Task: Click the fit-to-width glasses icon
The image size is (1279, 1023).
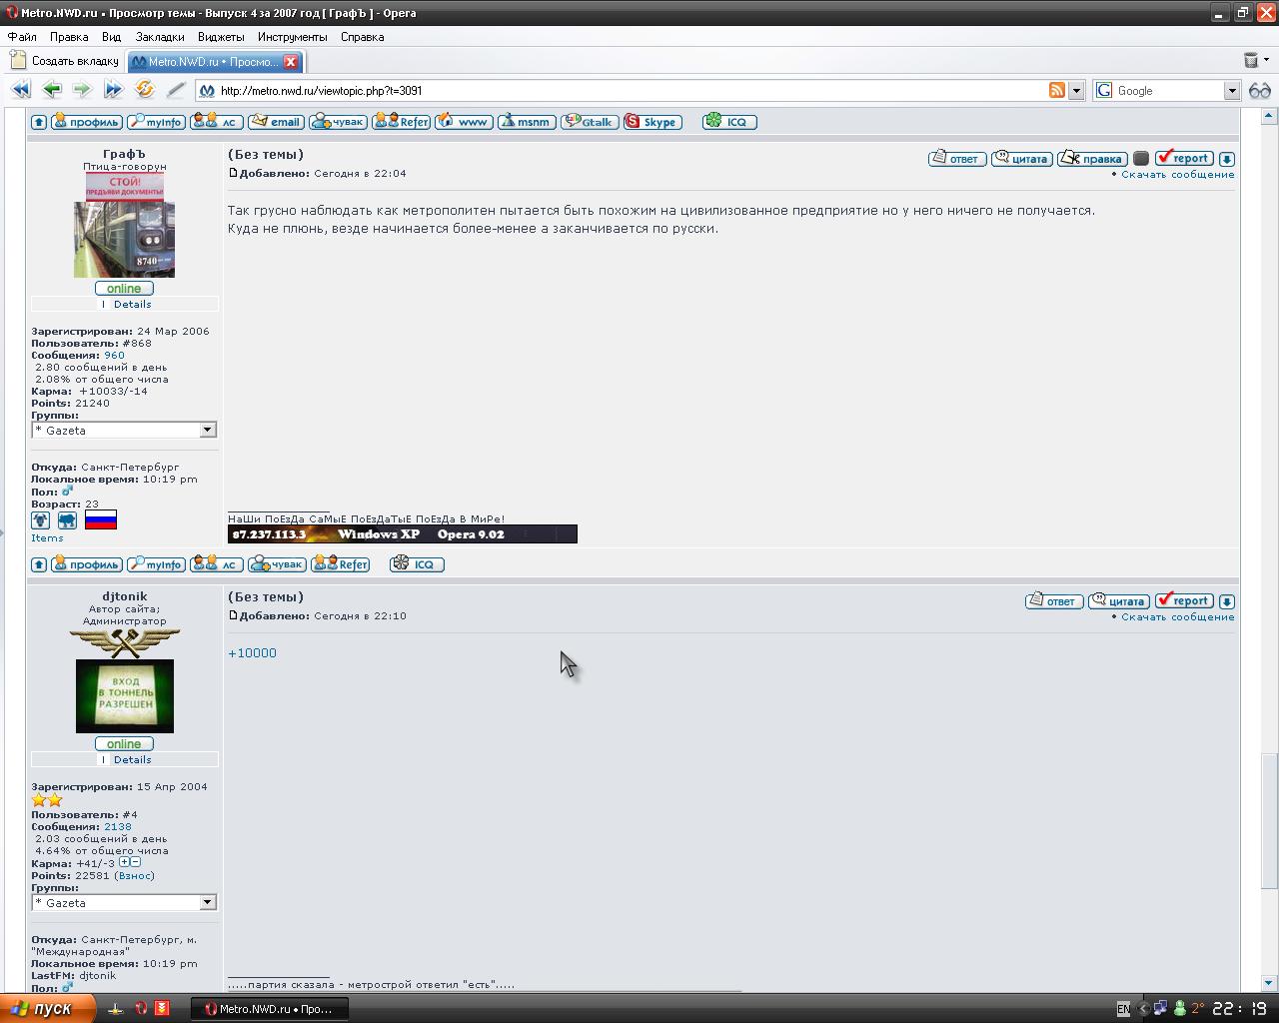Action: pos(1259,90)
